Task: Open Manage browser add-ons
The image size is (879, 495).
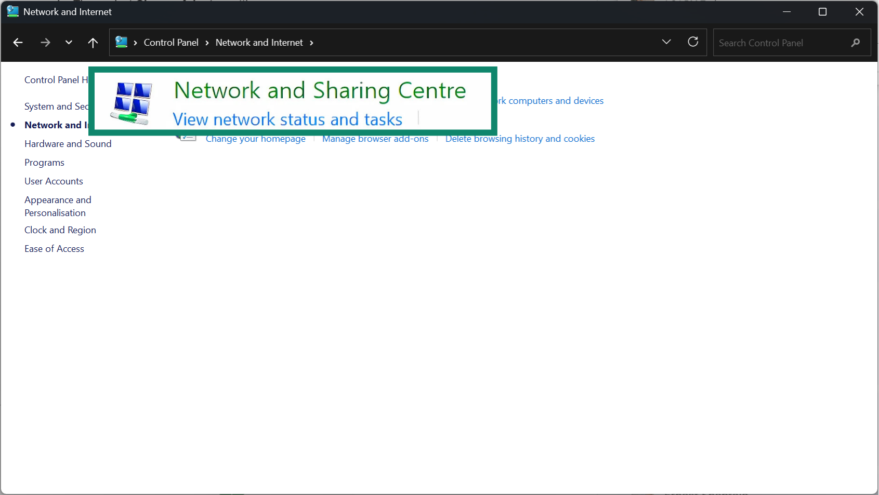Action: (x=375, y=139)
